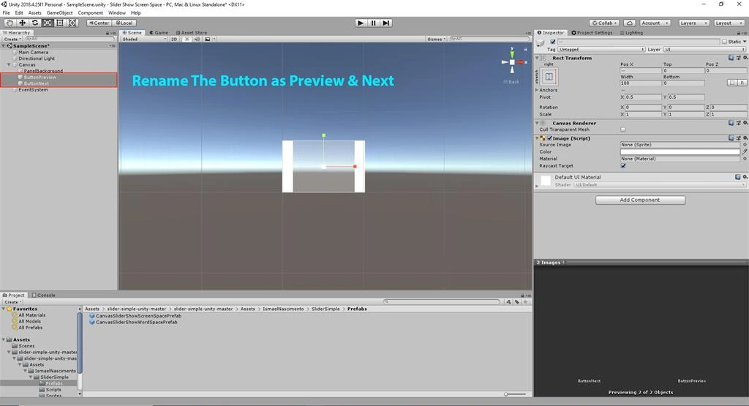
Task: Switch to the Asset Store tab
Action: tap(192, 33)
